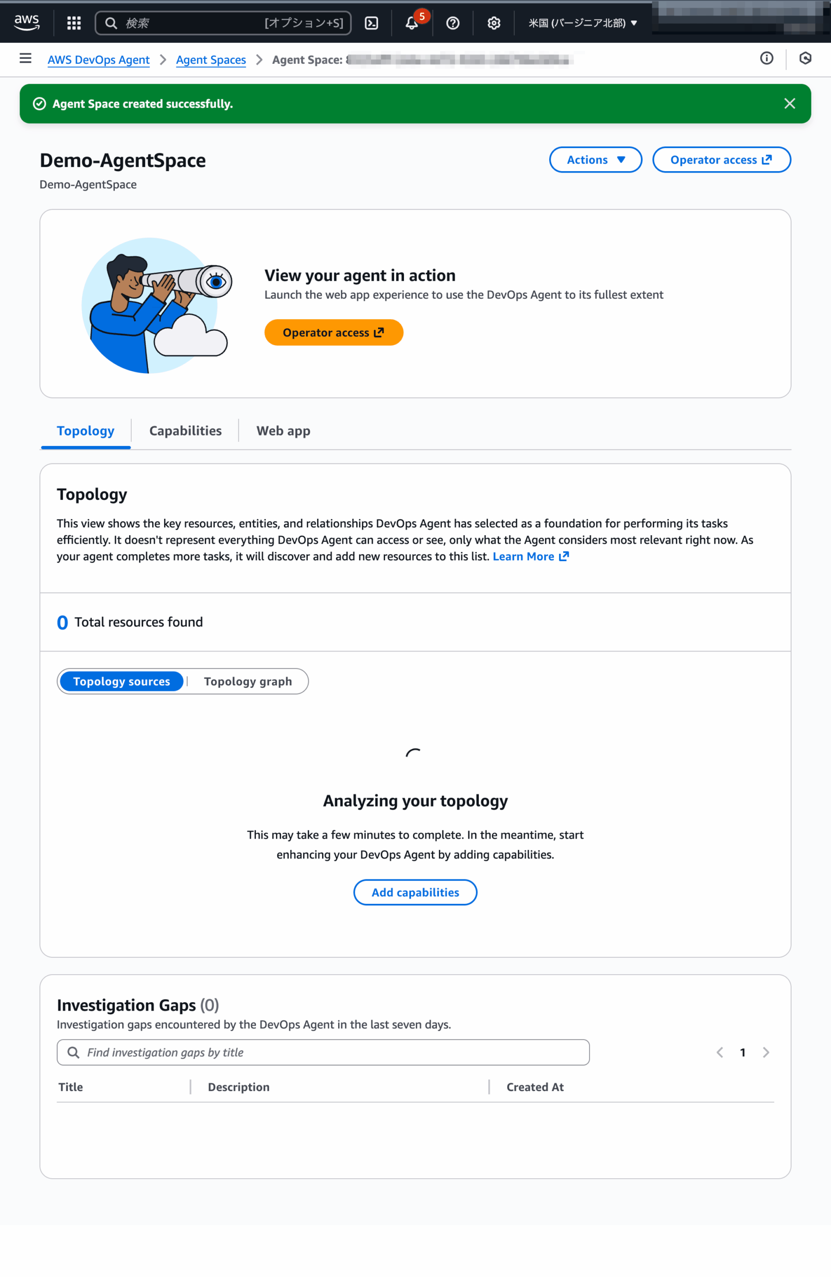
Task: Switch to Topology graph view
Action: [248, 681]
